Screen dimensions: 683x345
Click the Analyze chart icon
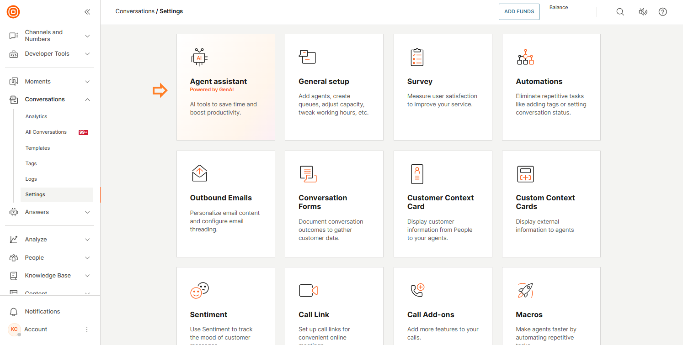pyautogui.click(x=14, y=240)
